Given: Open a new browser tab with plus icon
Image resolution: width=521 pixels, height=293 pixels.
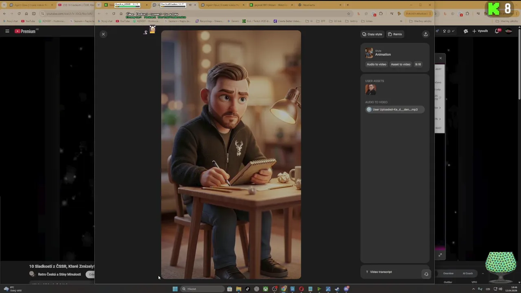Looking at the screenshot, I should click(347, 5).
